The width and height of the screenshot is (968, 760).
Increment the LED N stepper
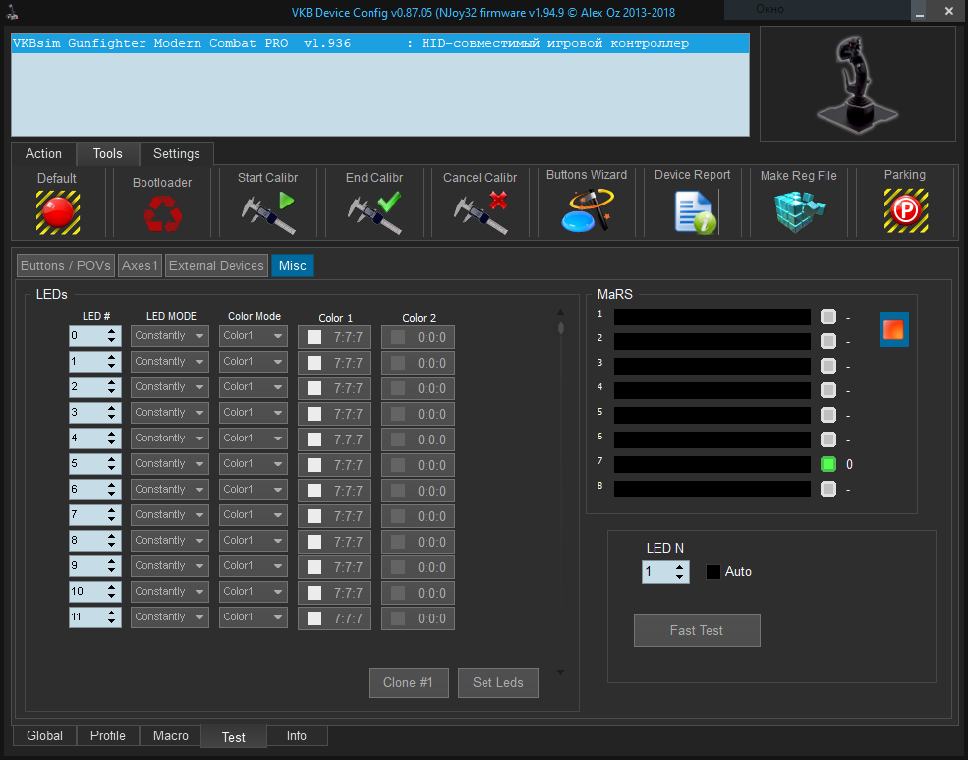tap(680, 567)
